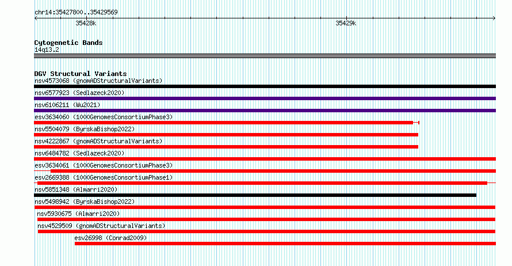
Task: Select the red nsv6484782 variant bar
Action: (265, 159)
